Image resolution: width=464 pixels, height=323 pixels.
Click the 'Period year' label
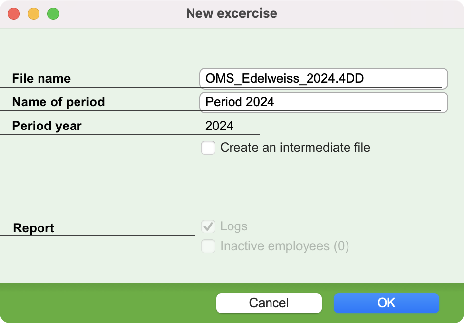click(x=47, y=126)
